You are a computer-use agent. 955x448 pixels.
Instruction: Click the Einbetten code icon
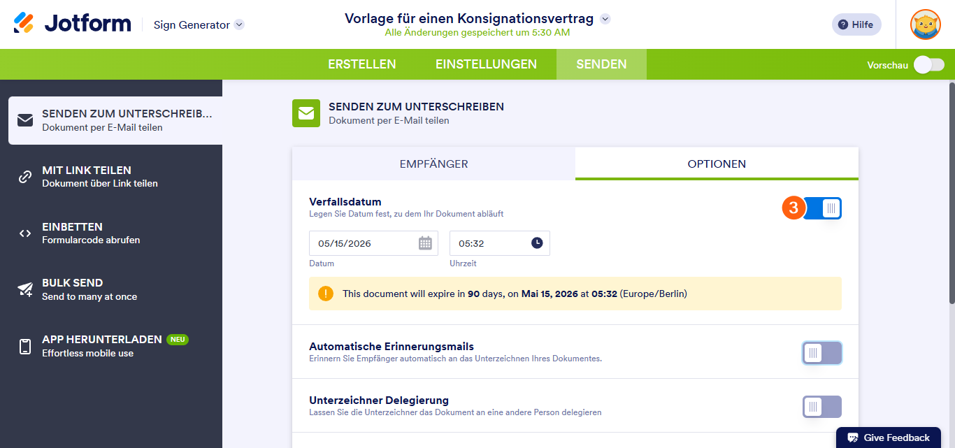[x=25, y=233]
